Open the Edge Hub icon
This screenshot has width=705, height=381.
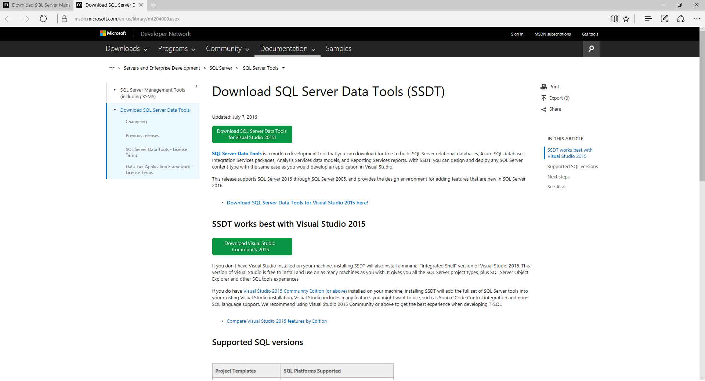pyautogui.click(x=648, y=19)
